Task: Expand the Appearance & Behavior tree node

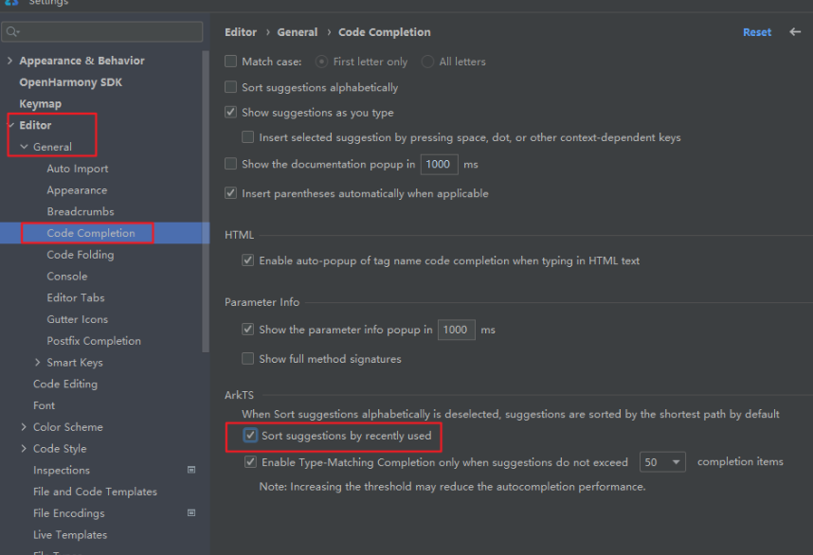Action: pyautogui.click(x=9, y=61)
